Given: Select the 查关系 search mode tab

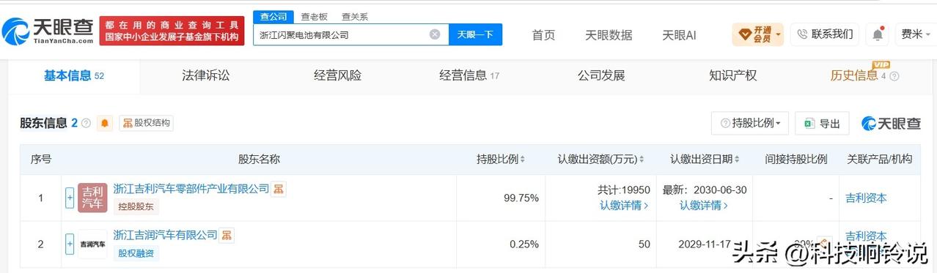Looking at the screenshot, I should (x=354, y=16).
